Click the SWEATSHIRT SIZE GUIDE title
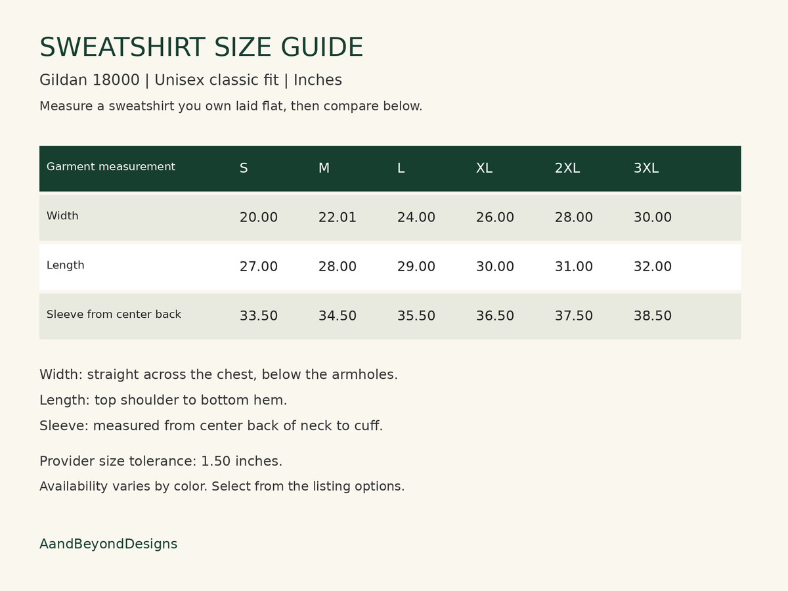 [x=201, y=48]
